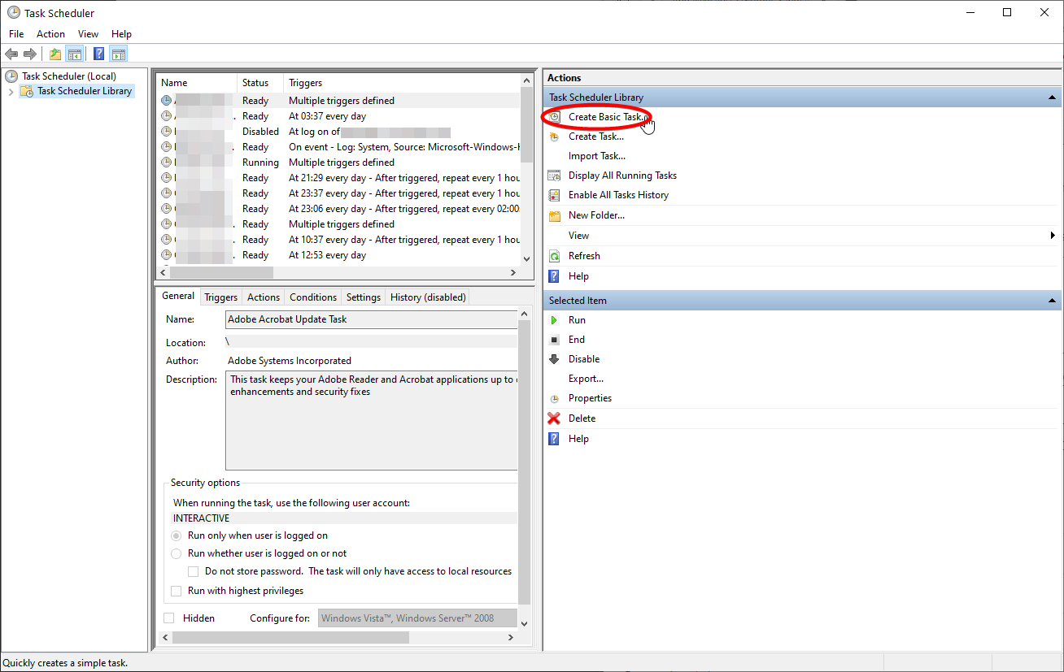Switch to the Settings tab
Image resolution: width=1064 pixels, height=672 pixels.
pos(363,297)
